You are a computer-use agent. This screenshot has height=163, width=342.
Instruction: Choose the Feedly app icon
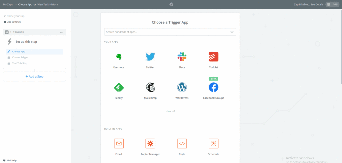click(119, 87)
